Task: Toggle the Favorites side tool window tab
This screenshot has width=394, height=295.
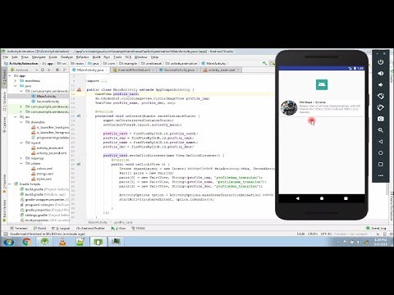Action: (x=4, y=184)
